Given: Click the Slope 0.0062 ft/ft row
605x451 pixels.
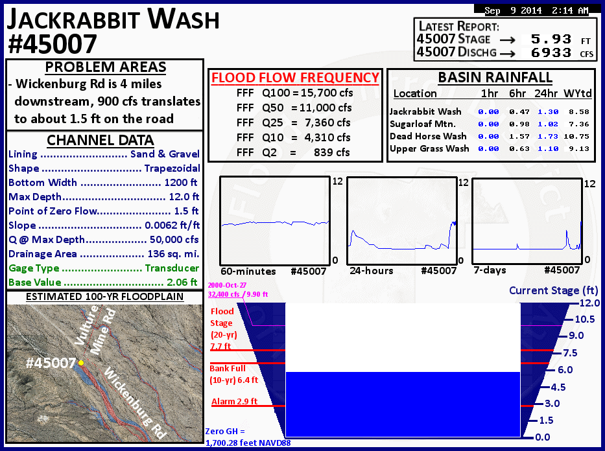Looking at the screenshot, I should pos(104,225).
